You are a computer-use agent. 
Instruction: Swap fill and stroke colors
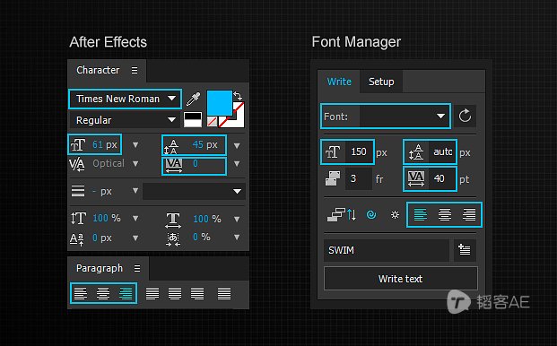[238, 95]
